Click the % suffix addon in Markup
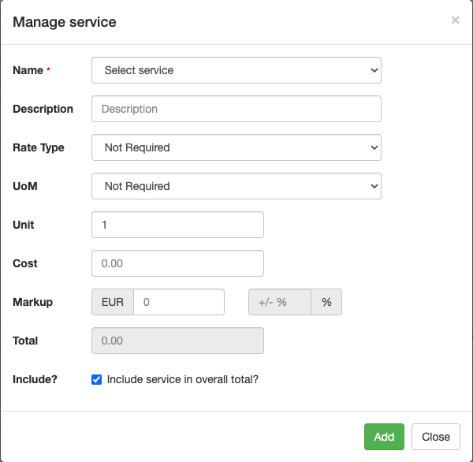 pyautogui.click(x=326, y=302)
